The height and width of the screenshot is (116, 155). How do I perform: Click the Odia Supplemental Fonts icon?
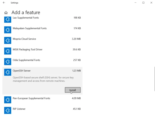[7, 61]
